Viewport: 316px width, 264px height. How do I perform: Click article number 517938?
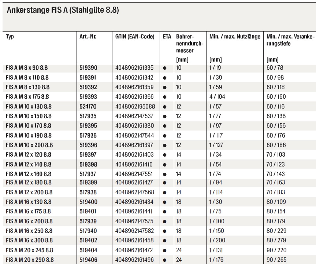coord(88,192)
